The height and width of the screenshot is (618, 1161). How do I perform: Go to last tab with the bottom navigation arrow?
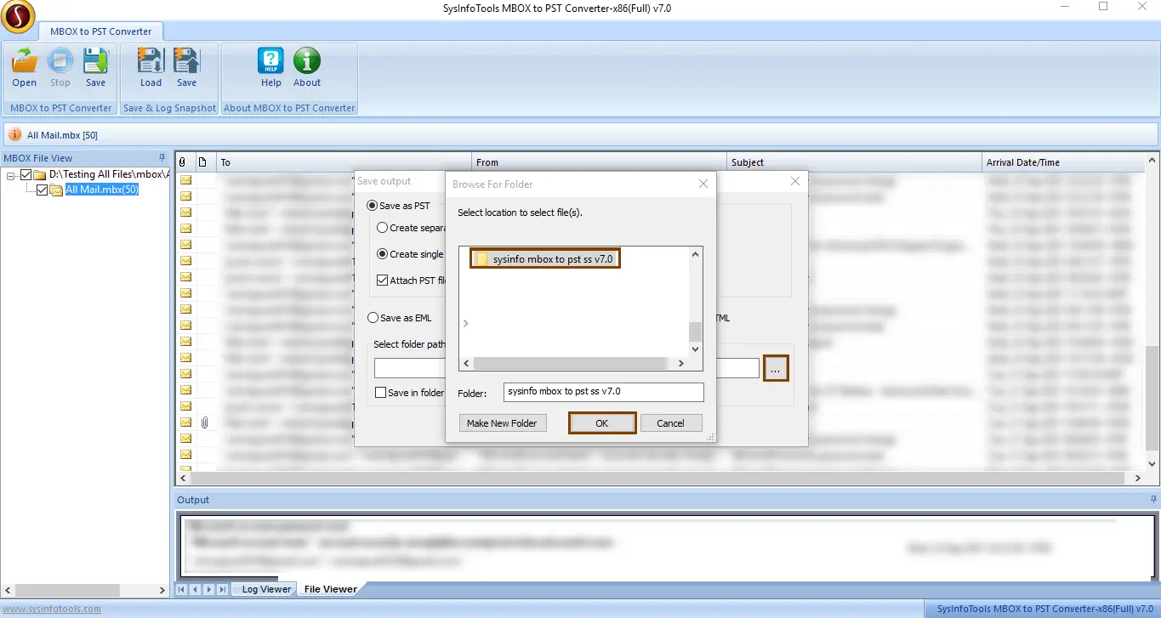point(223,589)
